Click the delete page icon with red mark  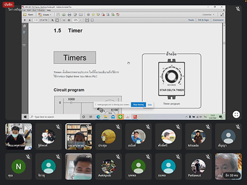point(103,15)
